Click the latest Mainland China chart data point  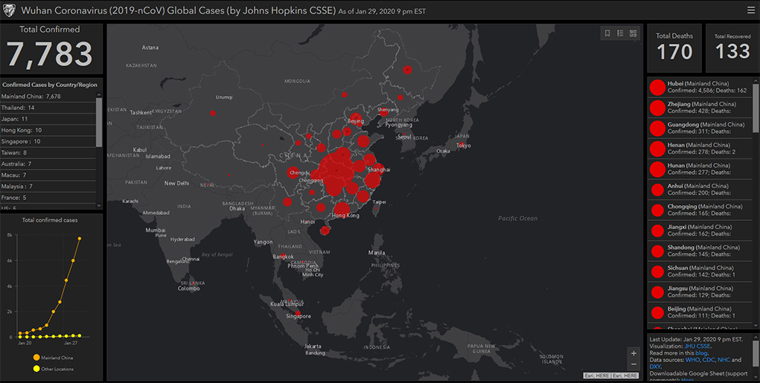80,238
